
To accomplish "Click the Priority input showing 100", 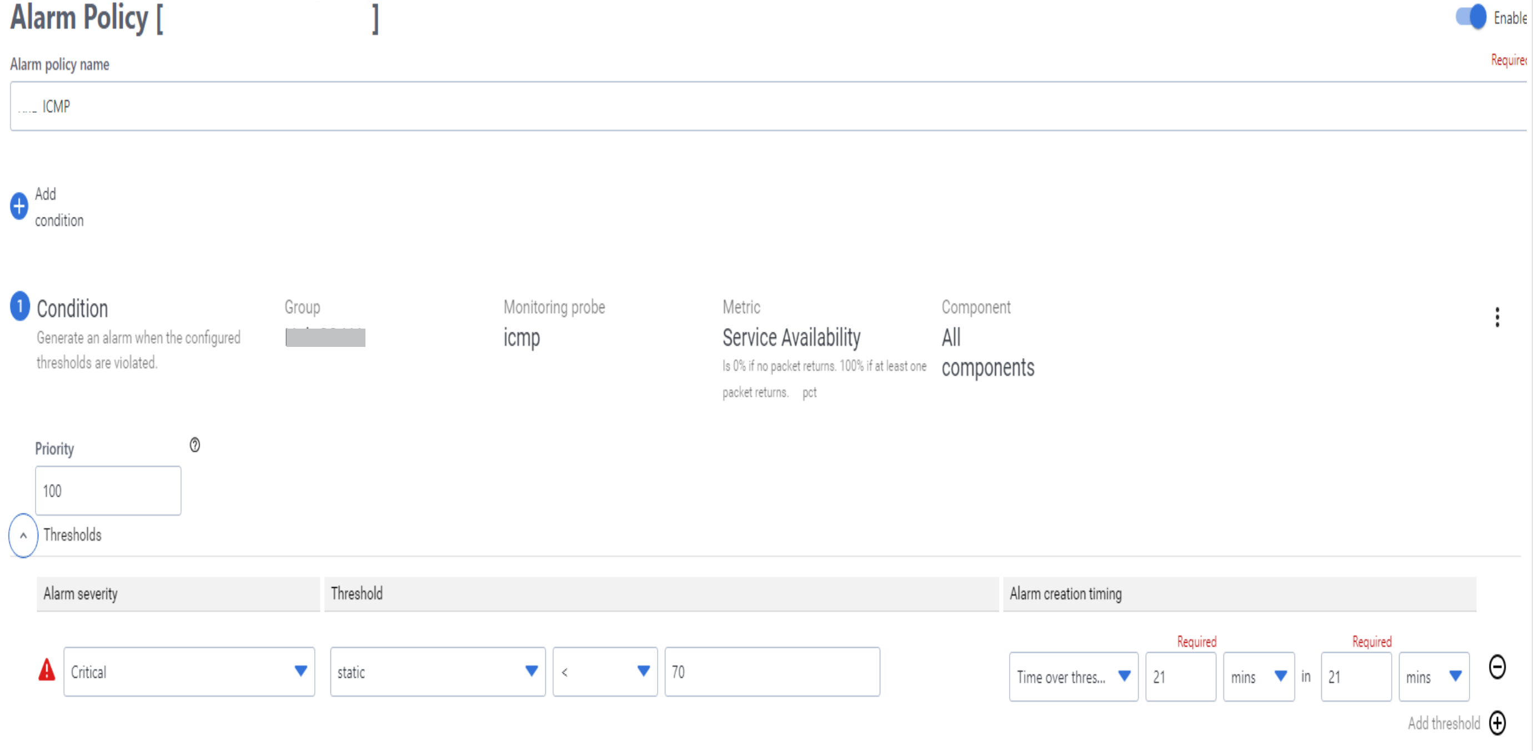I will coord(108,491).
